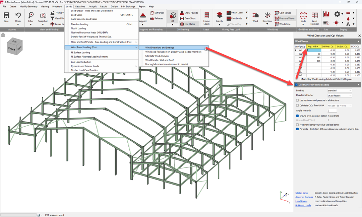
Task: Open the Directional factor dropdown
Action: click(340, 95)
